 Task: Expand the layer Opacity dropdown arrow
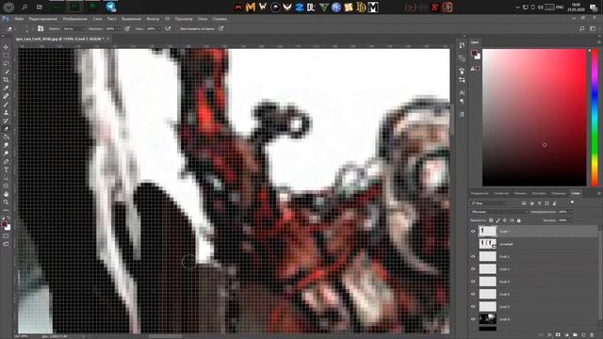click(x=571, y=212)
